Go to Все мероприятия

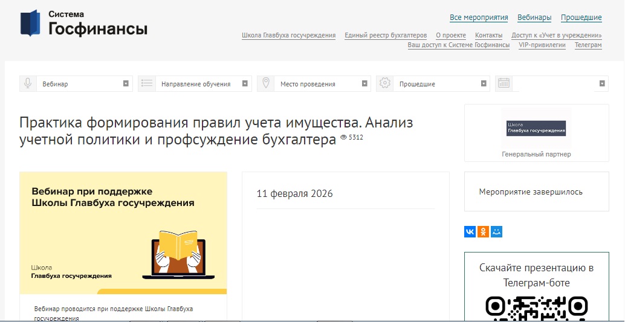point(479,18)
